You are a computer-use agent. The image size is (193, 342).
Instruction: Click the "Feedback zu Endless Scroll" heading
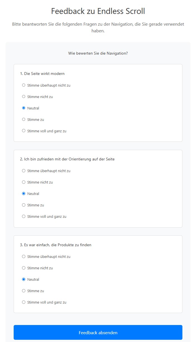click(98, 11)
